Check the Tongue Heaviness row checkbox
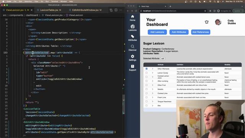This screenshot has height=138, width=245. 146,101
